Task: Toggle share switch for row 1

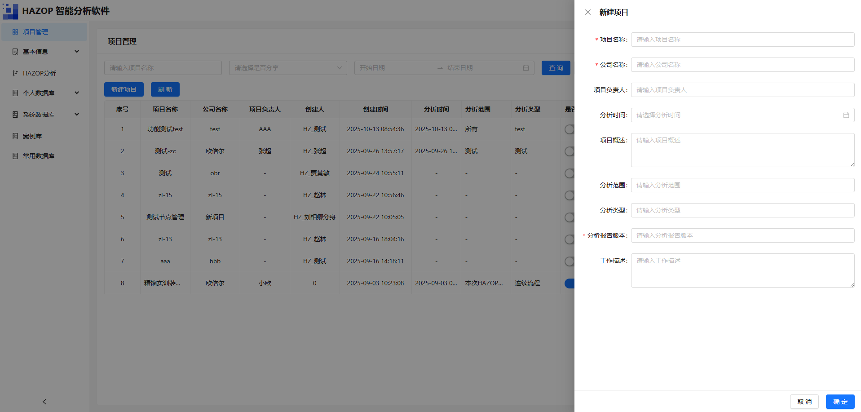Action: (570, 129)
